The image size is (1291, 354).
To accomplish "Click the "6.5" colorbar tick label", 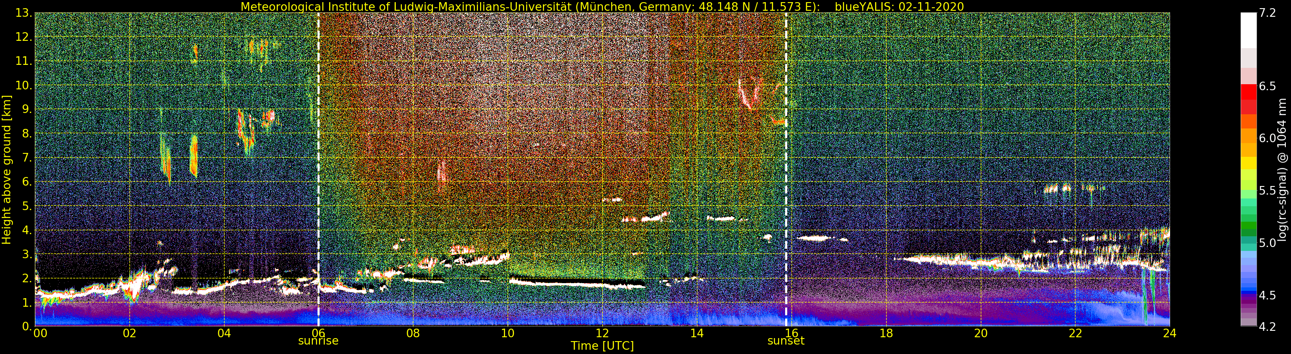I will coord(1267,86).
